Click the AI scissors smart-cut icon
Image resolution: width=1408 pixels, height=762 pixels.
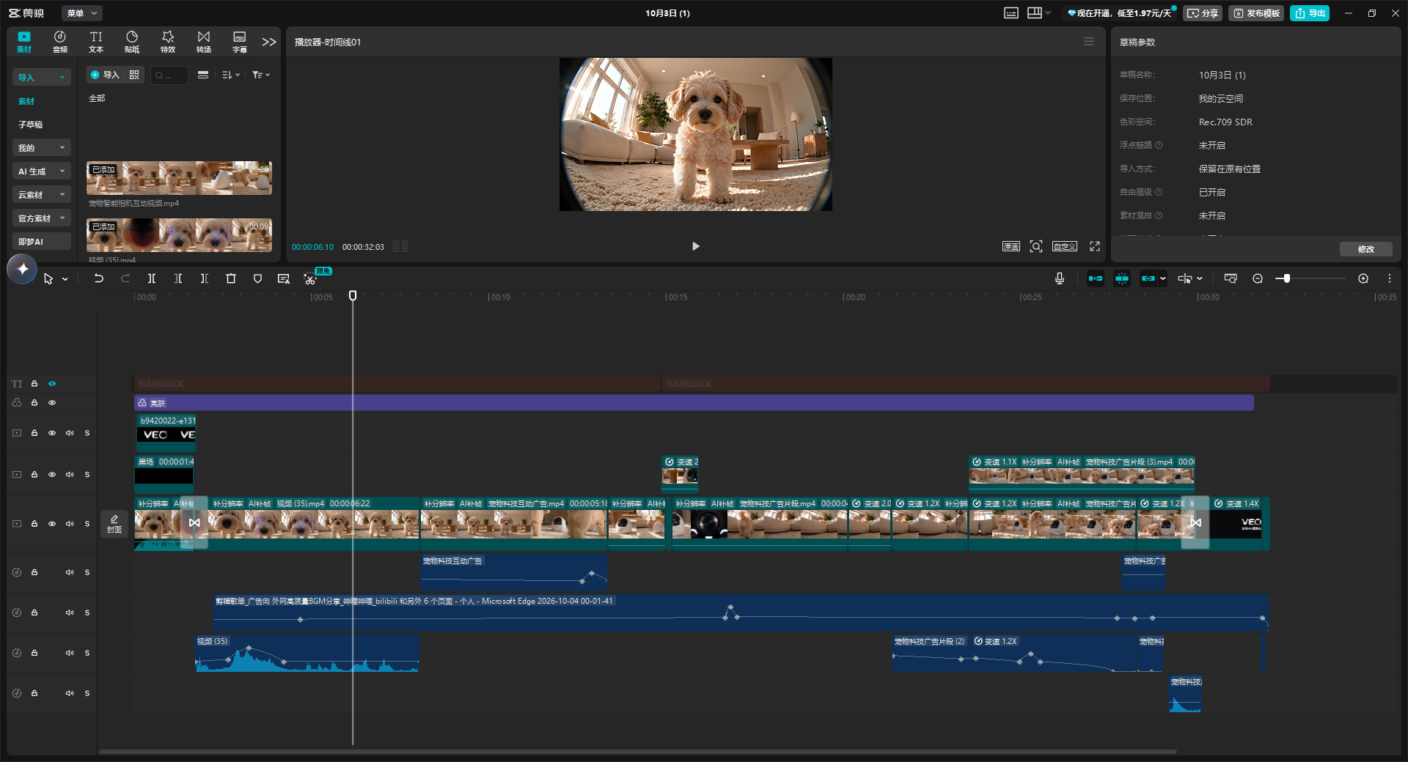pyautogui.click(x=310, y=279)
